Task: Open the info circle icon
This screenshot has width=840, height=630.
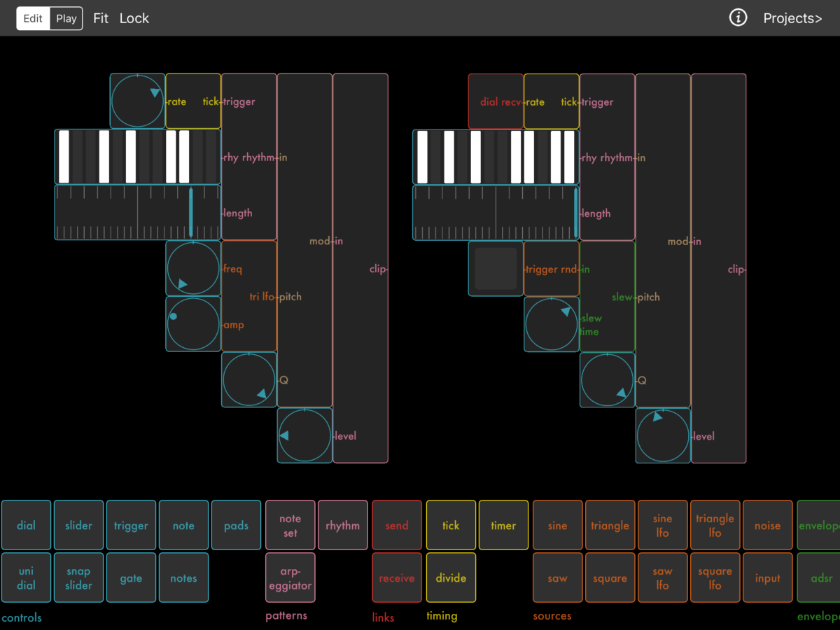Action: click(738, 18)
